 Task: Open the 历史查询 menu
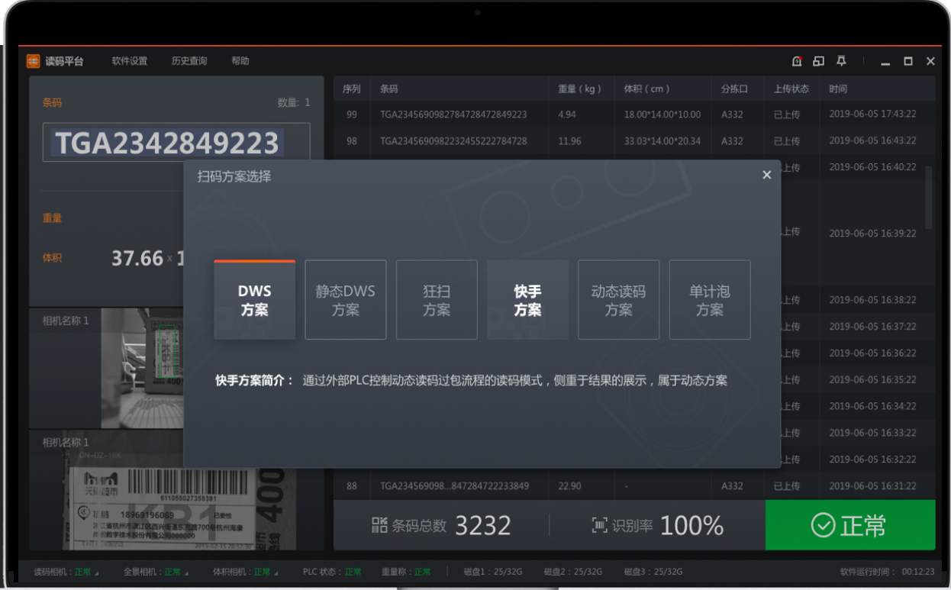click(189, 61)
